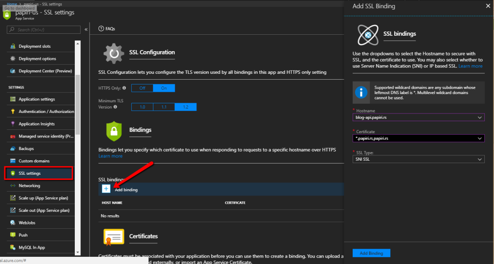
Task: Click the Backups cloud icon
Action: (x=13, y=149)
